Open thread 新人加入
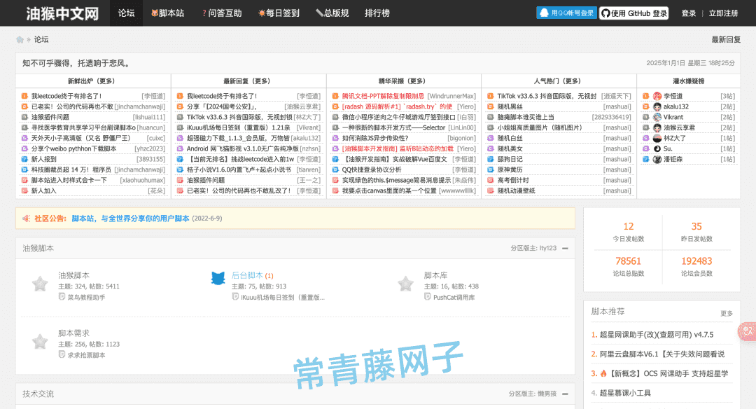756x409 pixels. pyautogui.click(x=44, y=191)
